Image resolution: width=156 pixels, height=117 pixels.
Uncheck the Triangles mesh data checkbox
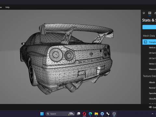(145, 42)
